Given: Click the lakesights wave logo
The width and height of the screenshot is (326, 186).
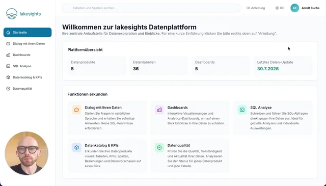Looking at the screenshot, I should (x=12, y=14).
